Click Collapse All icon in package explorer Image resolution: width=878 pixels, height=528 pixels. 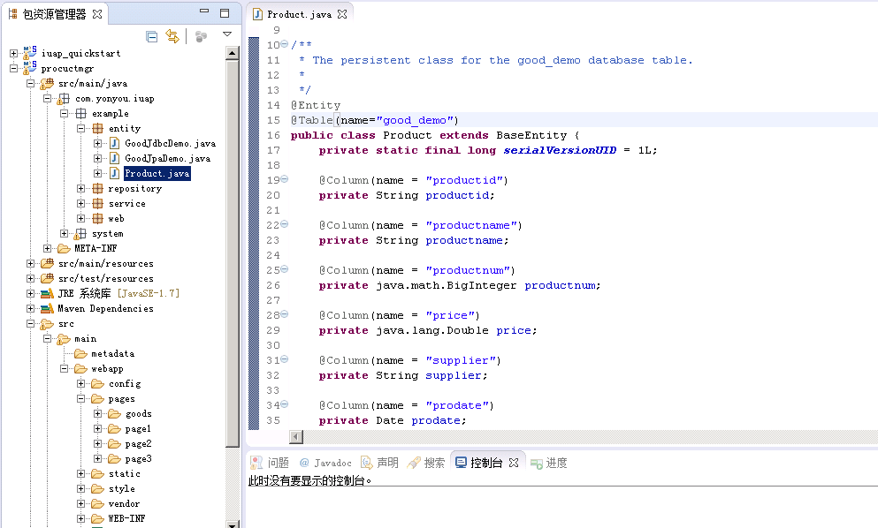[x=152, y=36]
